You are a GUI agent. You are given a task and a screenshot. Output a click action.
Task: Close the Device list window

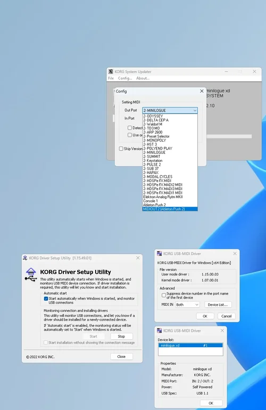click(222, 331)
